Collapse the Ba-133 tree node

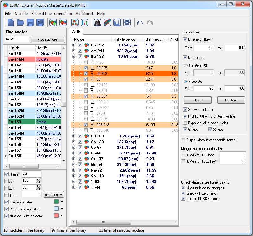74,57
